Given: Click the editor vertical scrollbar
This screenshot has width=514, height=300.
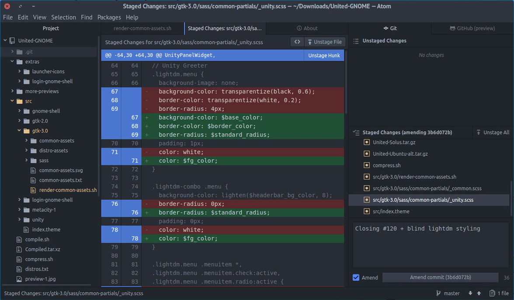Looking at the screenshot, I should click(x=346, y=82).
